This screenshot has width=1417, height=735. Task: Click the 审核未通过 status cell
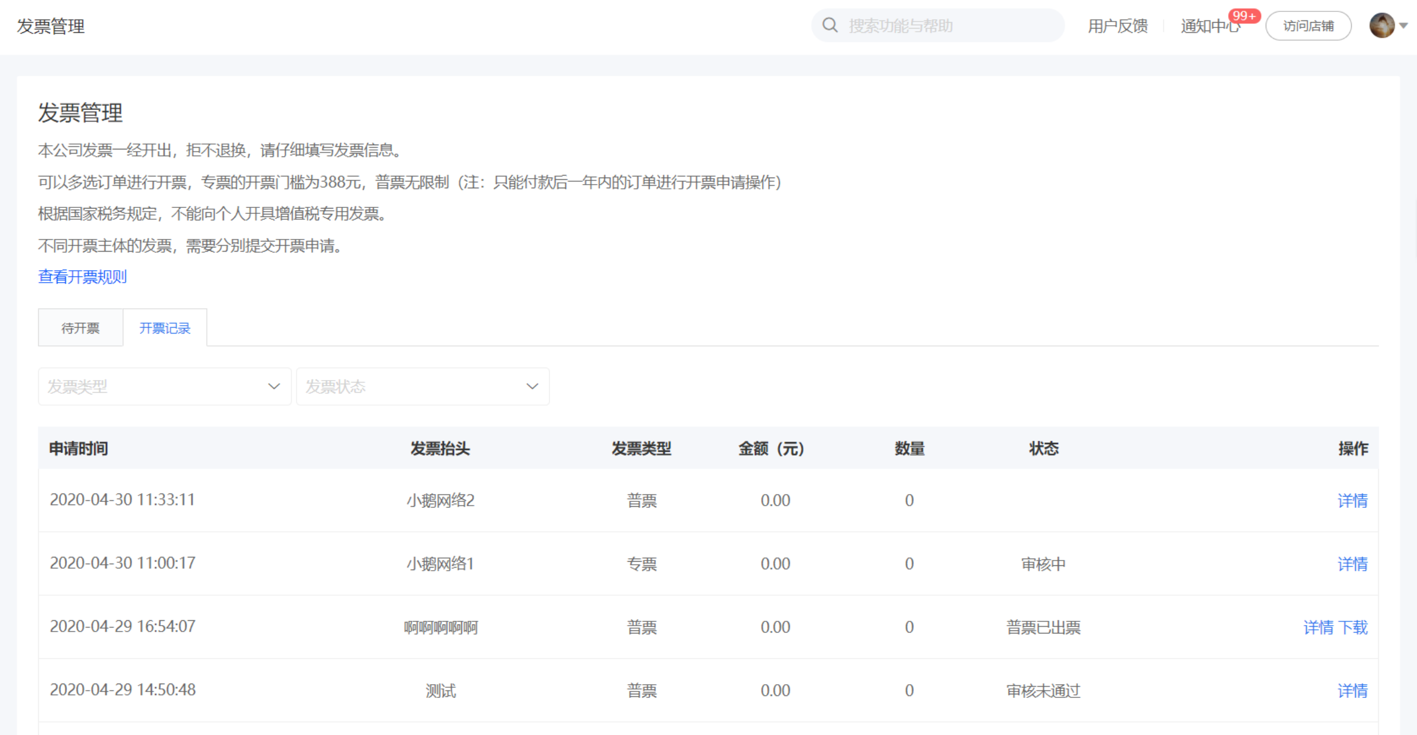(x=1044, y=691)
